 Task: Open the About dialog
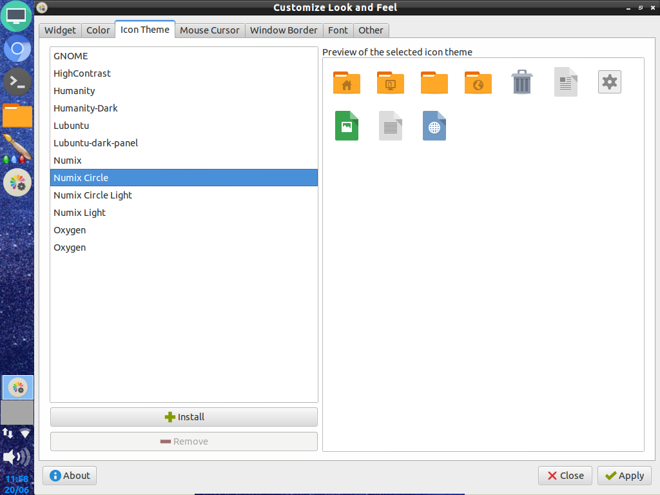pos(69,476)
